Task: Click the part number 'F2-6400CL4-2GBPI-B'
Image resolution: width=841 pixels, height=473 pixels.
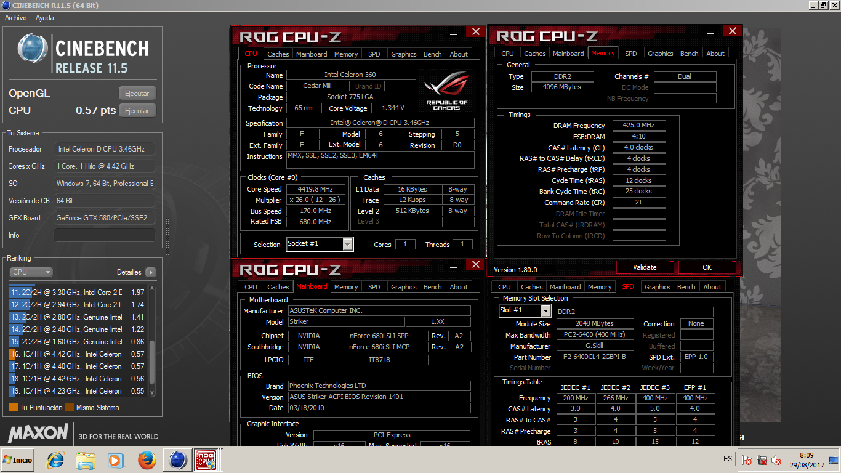Action: click(x=595, y=357)
